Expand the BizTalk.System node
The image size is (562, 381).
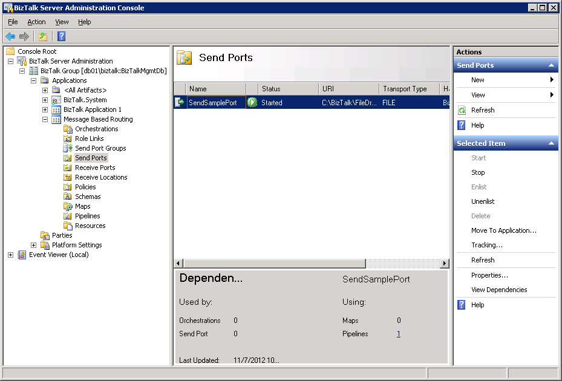(x=45, y=100)
